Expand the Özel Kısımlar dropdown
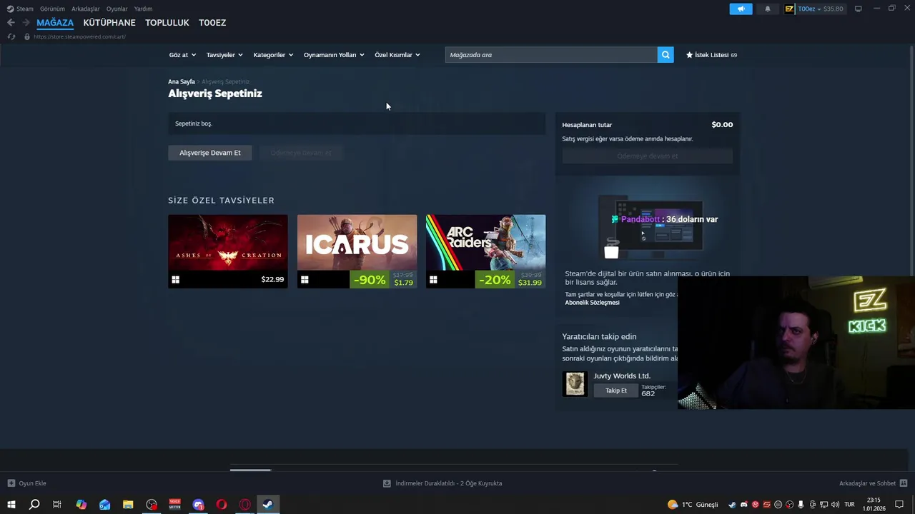Screen dimensions: 915x514 pyautogui.click(x=397, y=55)
